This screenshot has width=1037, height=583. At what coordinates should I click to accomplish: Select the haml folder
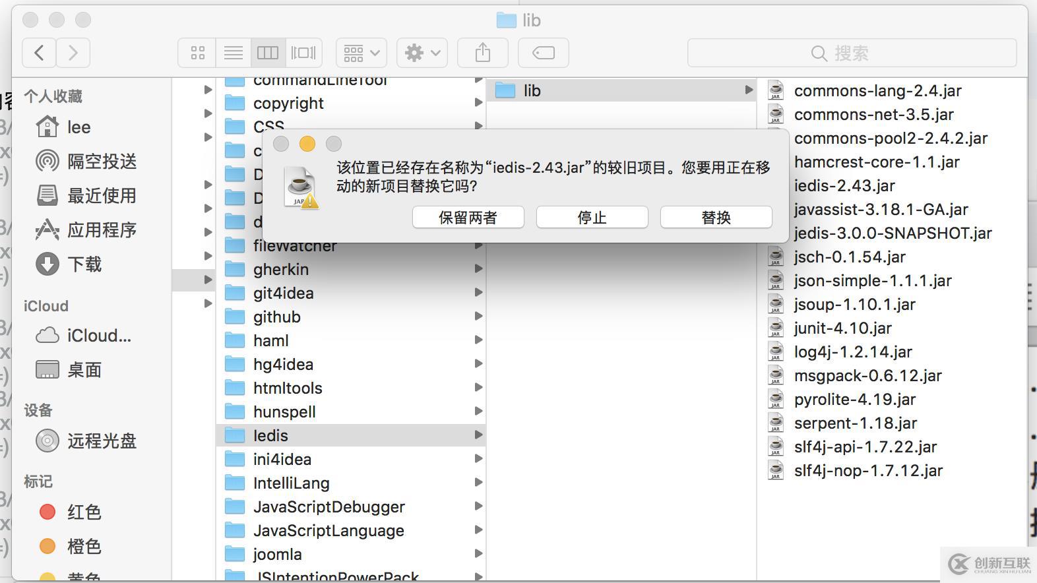351,341
